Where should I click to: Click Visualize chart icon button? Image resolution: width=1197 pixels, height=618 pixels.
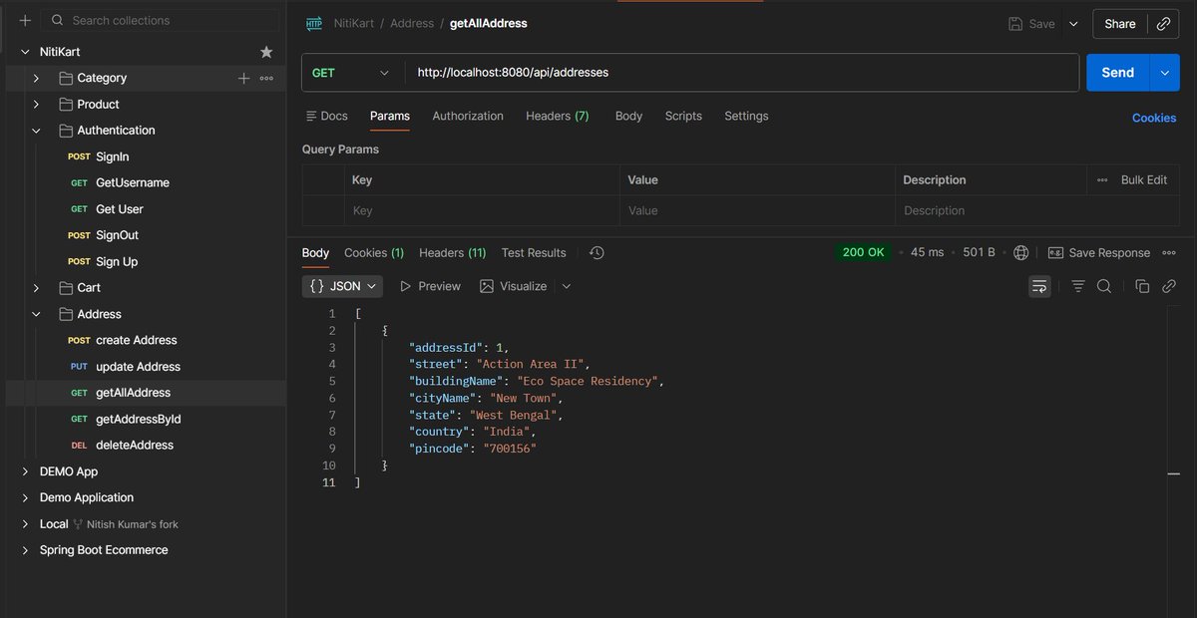pos(513,286)
